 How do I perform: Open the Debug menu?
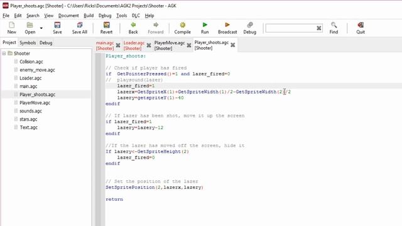click(105, 16)
